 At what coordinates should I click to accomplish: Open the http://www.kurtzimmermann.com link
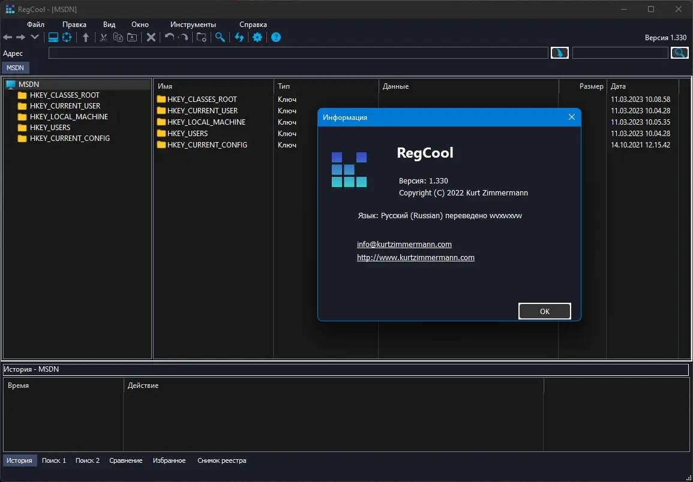coord(415,258)
